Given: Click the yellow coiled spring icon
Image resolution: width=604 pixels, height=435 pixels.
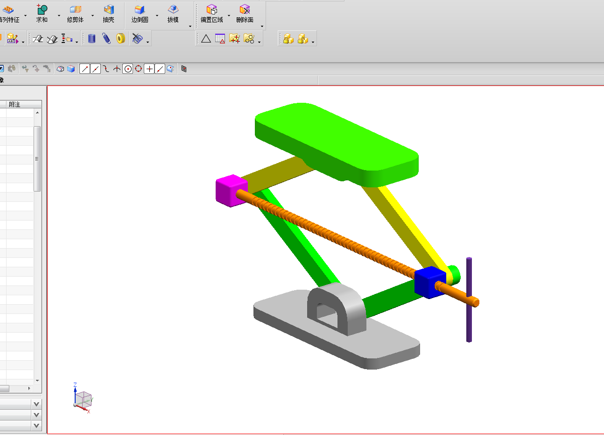Looking at the screenshot, I should [121, 39].
